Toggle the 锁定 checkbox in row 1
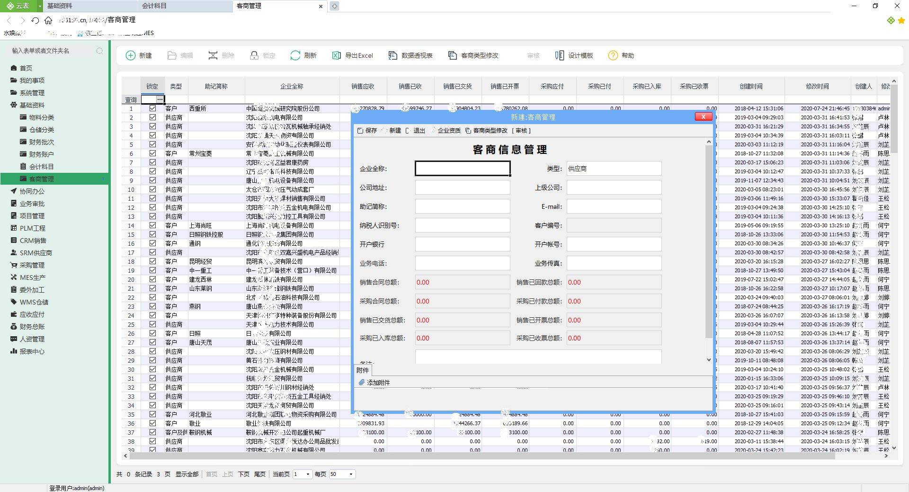909x492 pixels. (x=152, y=108)
